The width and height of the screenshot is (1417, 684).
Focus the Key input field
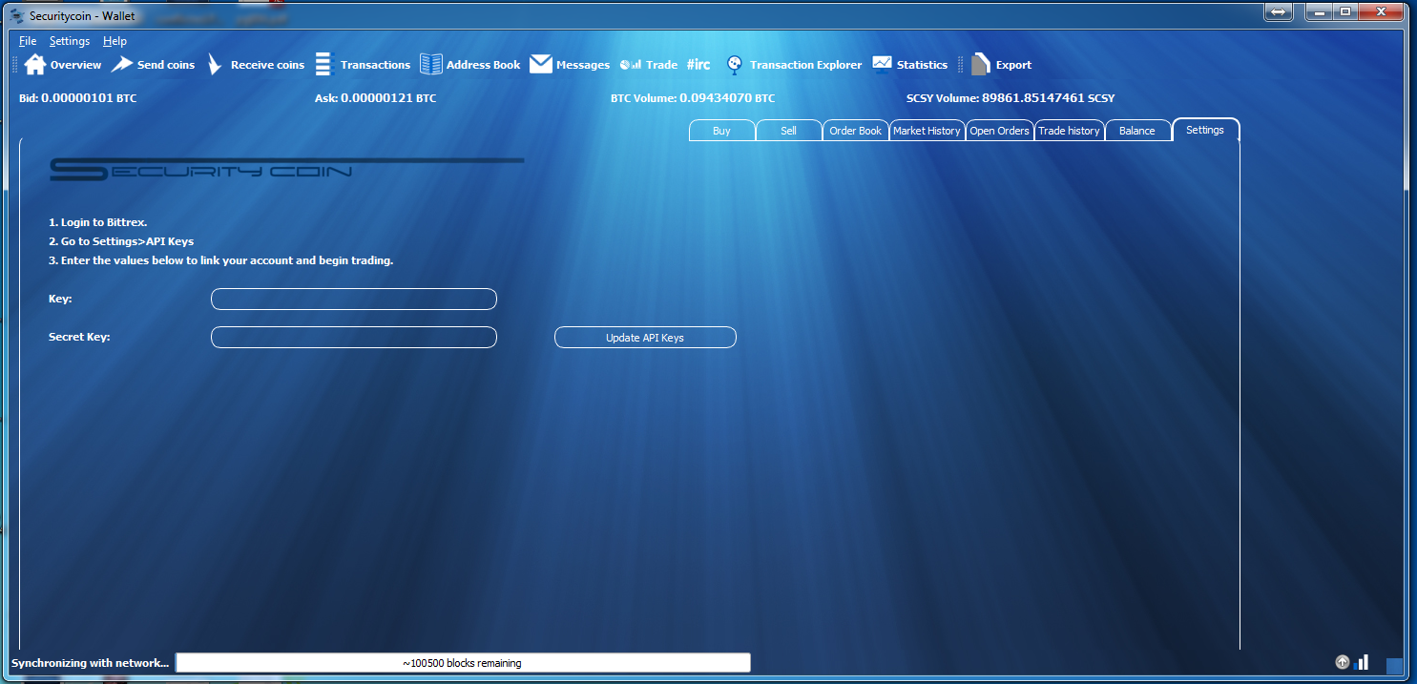pyautogui.click(x=354, y=300)
